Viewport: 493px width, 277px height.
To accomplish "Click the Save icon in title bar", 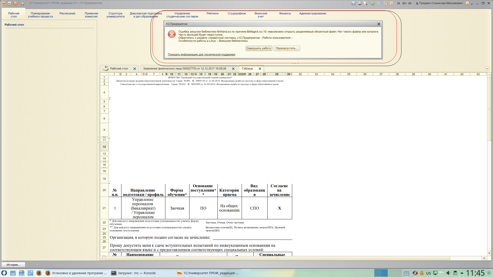I will click(x=353, y=3).
